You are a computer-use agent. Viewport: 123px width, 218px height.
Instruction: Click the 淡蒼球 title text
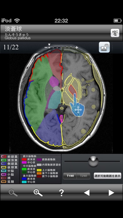coord(13,29)
